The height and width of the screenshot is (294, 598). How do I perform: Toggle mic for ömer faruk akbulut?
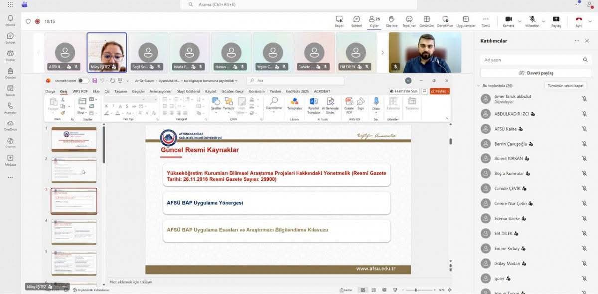coord(584,99)
